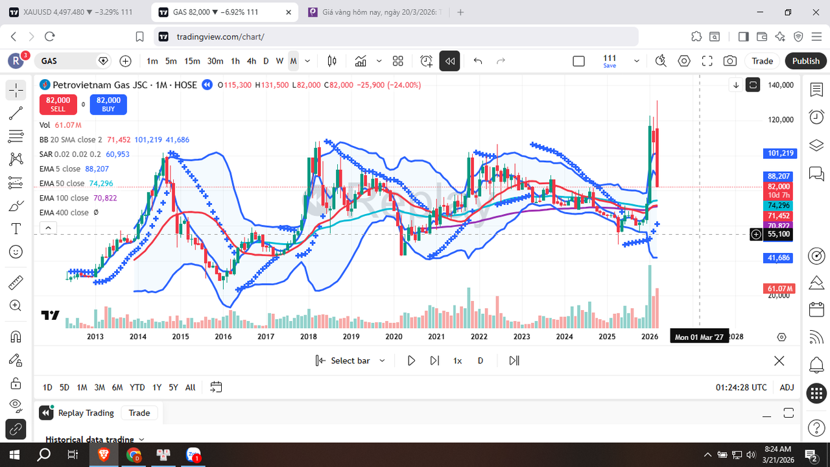
Task: Open the watchlist panel icon
Action: click(816, 90)
